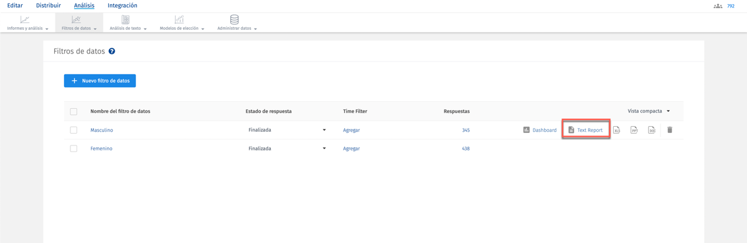This screenshot has height=243, width=747.
Task: Export Masculino filter as PPT file
Action: [634, 130]
